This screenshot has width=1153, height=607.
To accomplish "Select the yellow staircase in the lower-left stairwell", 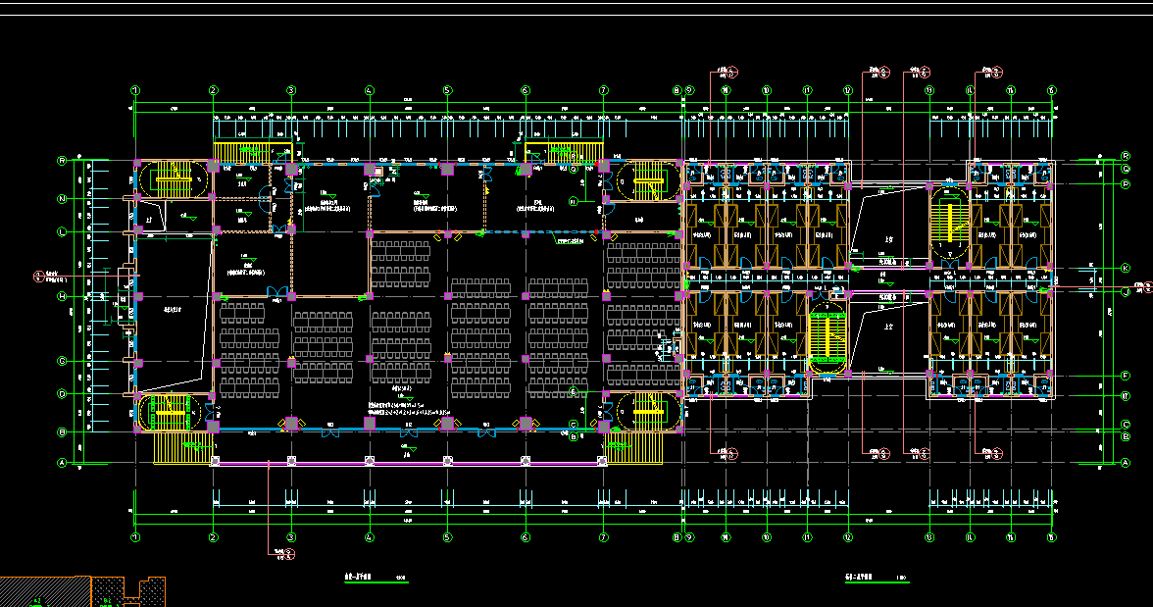I will (171, 414).
